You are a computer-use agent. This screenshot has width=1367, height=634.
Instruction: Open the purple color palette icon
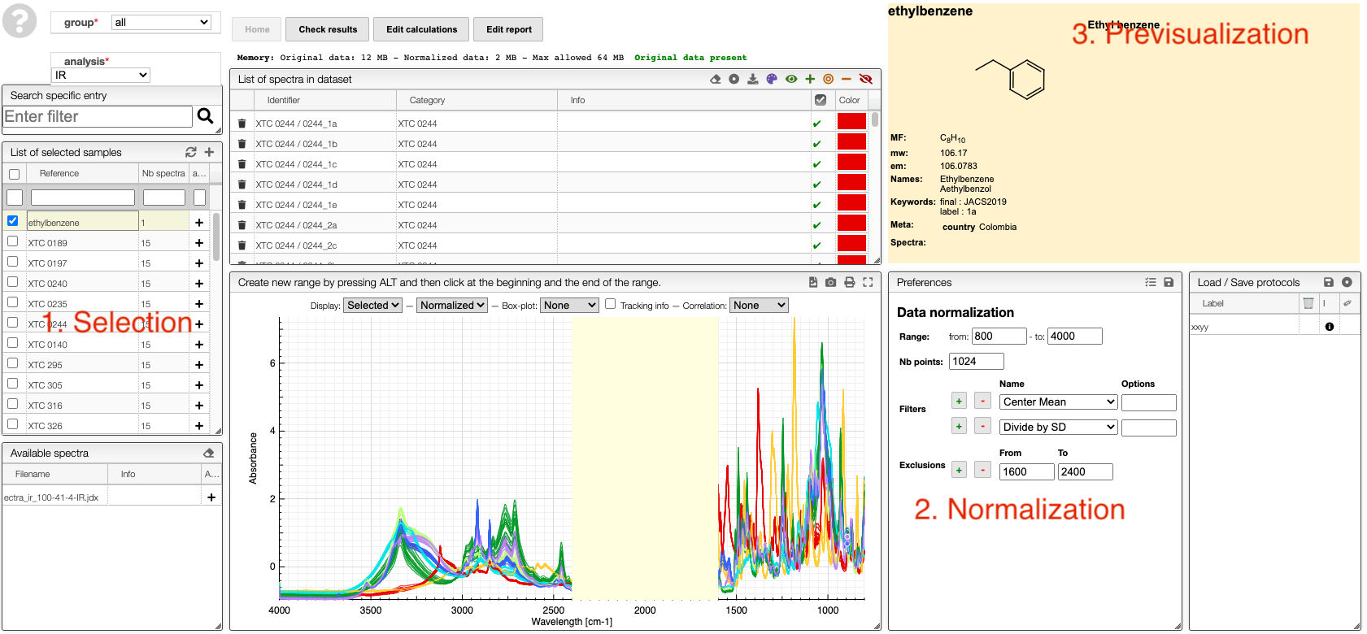point(772,79)
